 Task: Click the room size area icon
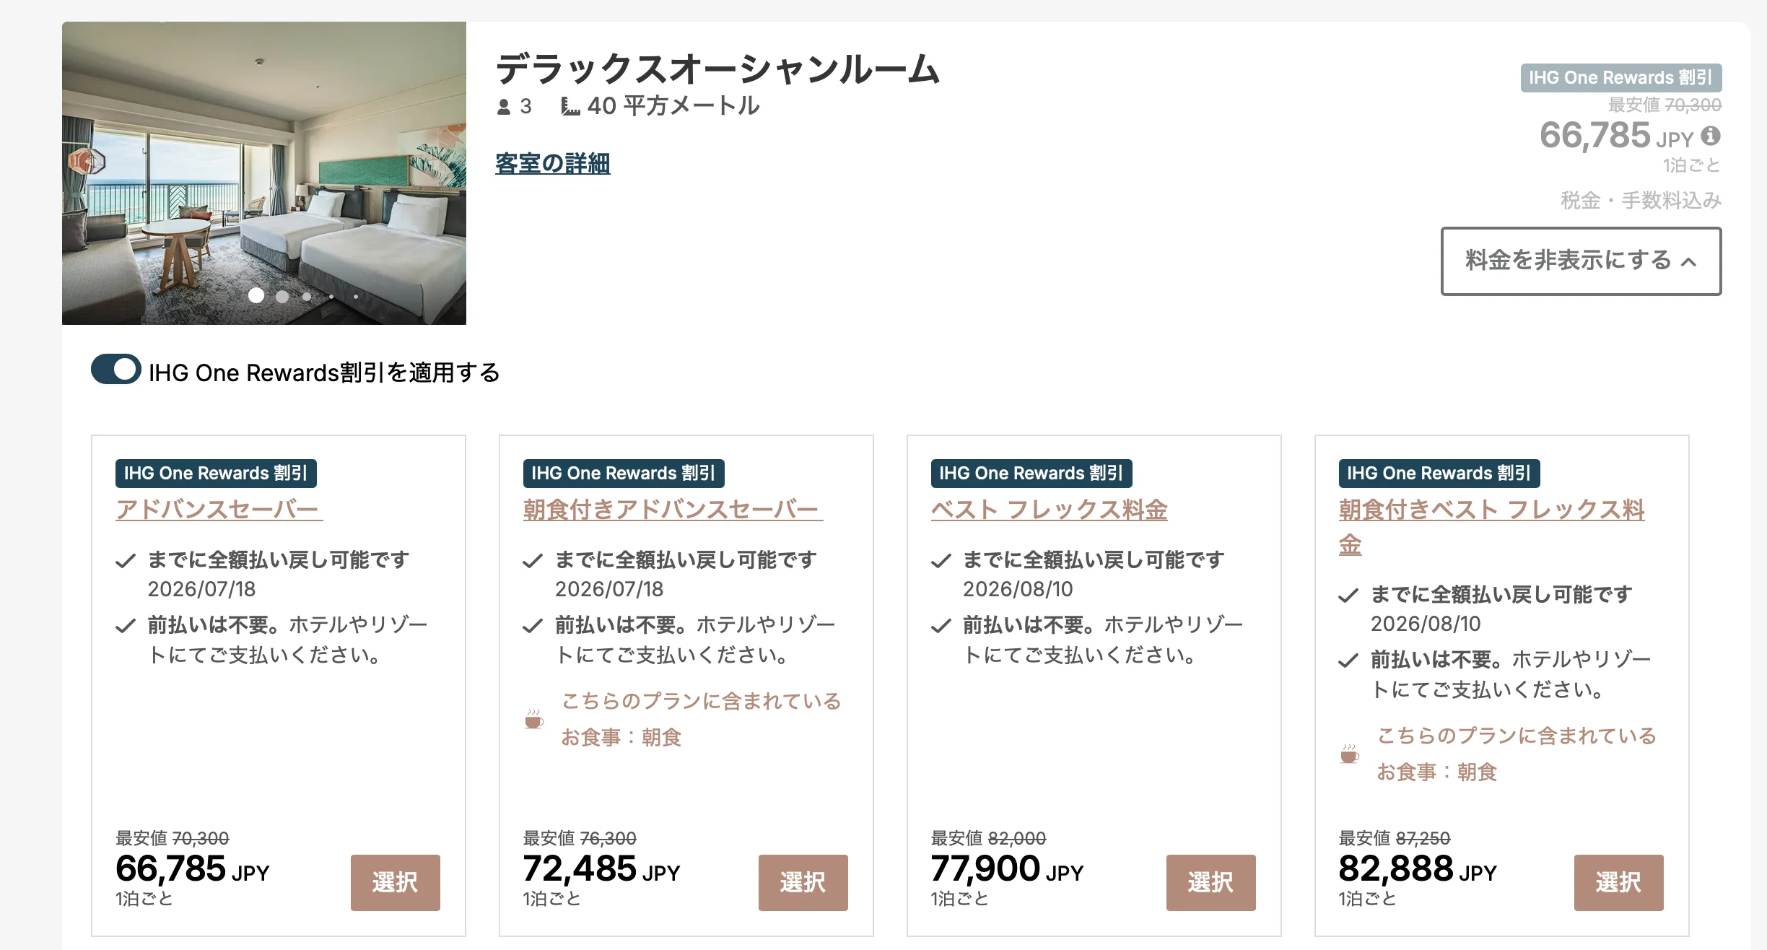click(x=570, y=107)
